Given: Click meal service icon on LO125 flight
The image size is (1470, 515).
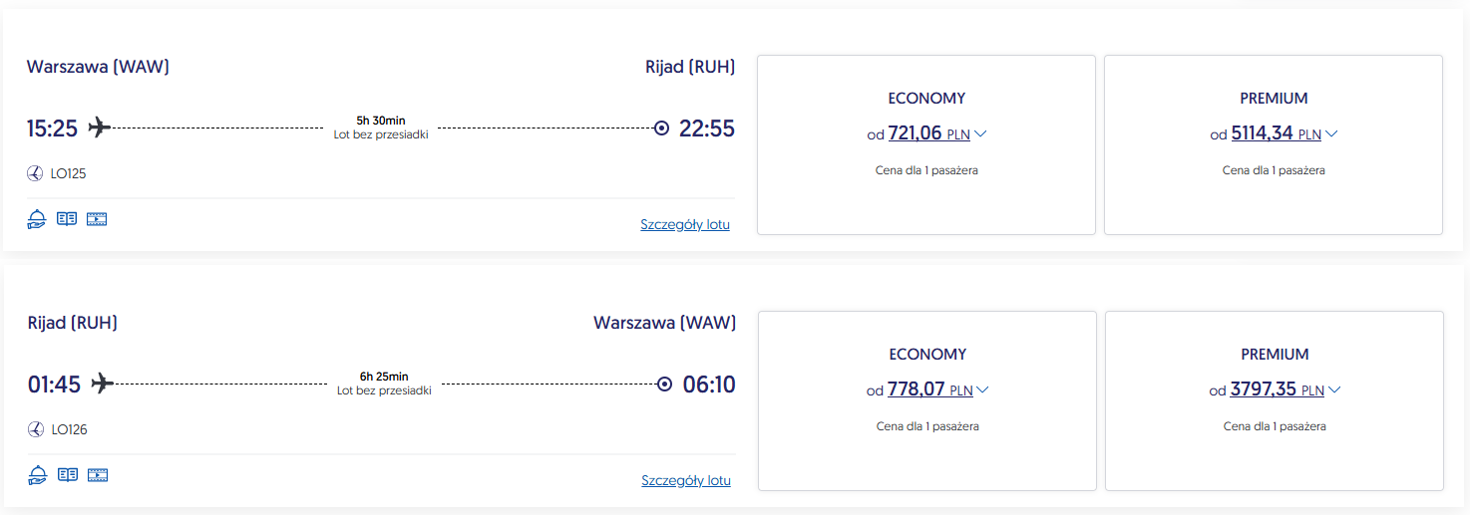Looking at the screenshot, I should point(37,219).
